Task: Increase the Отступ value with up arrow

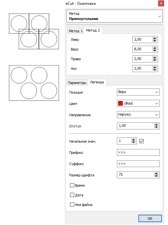Action: [156, 125]
